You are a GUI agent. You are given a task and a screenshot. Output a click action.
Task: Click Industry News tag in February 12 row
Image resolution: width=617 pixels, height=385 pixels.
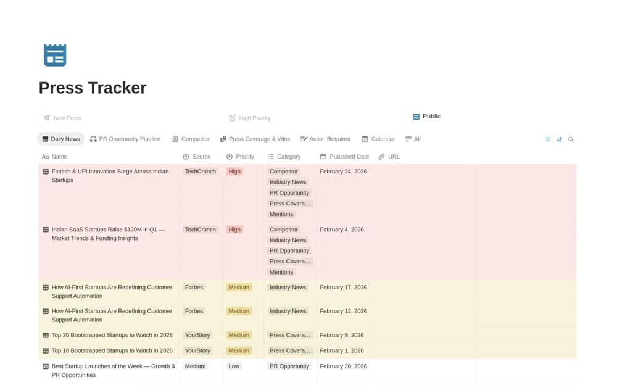tap(288, 311)
